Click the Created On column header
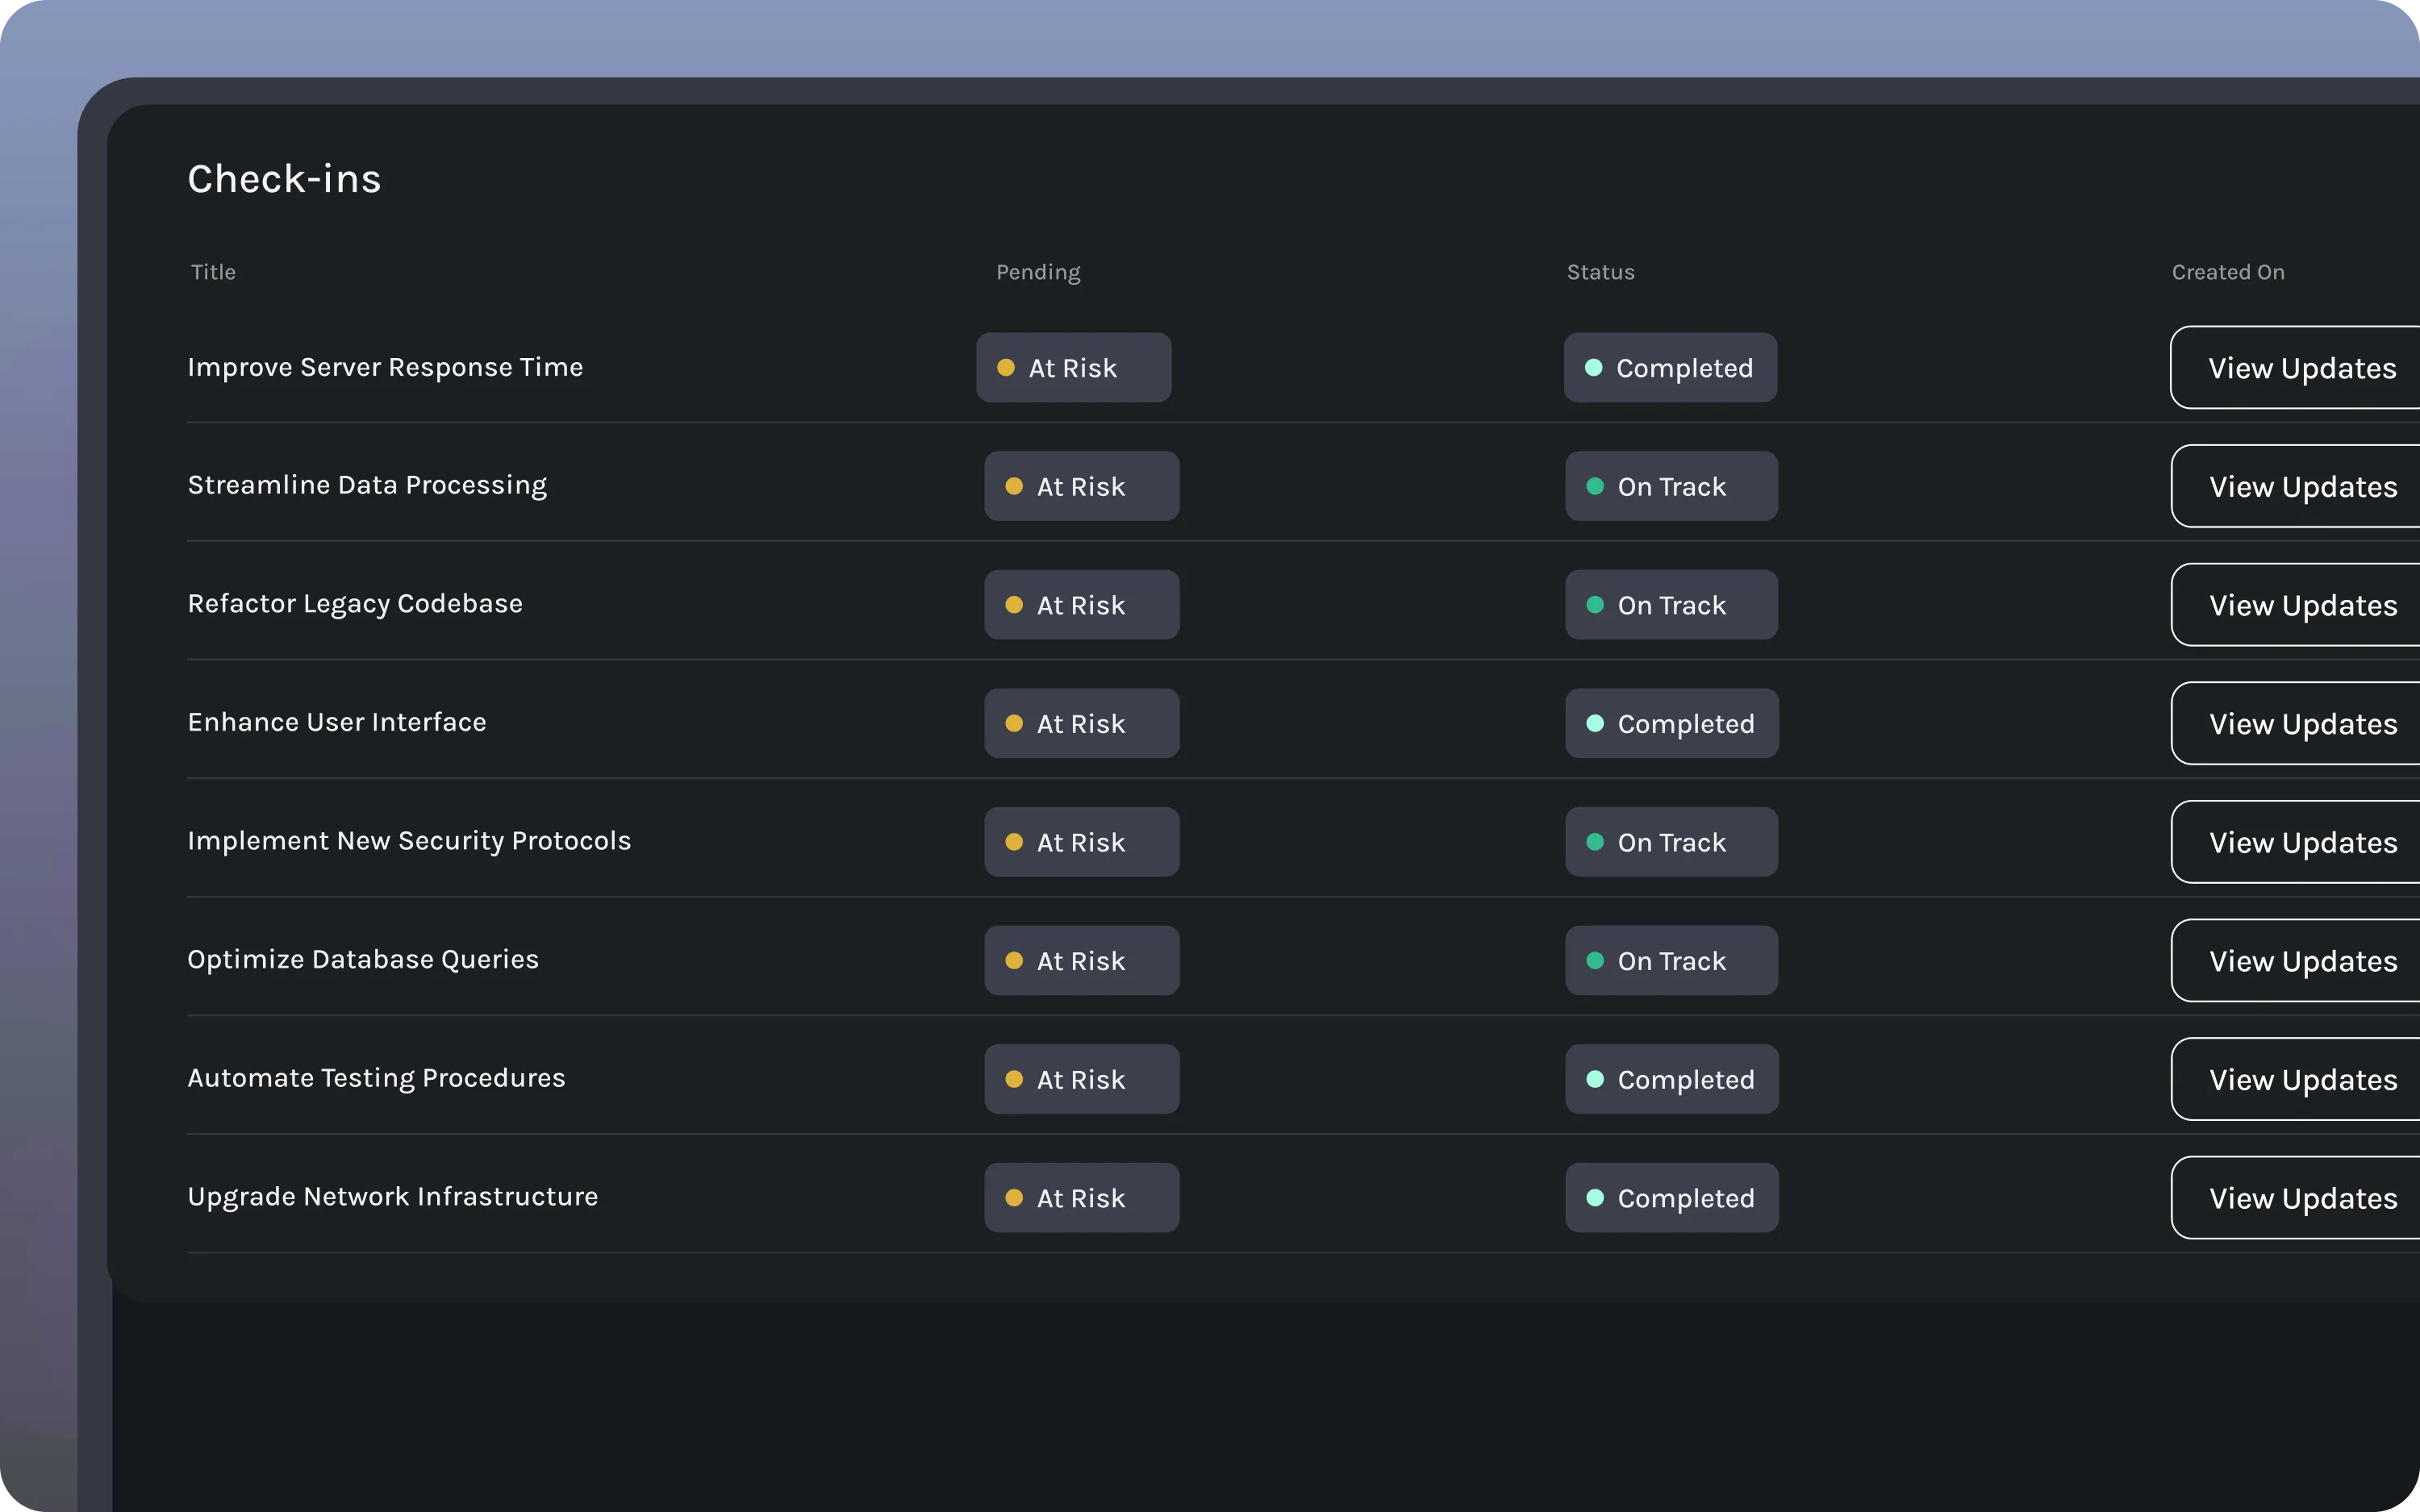Screen dimensions: 2420x1512 [2227, 272]
